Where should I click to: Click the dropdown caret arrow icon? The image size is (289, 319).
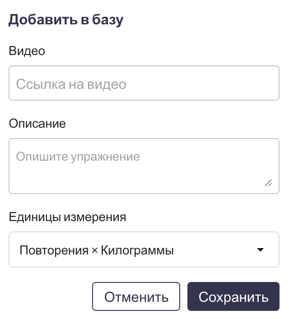pyautogui.click(x=260, y=250)
